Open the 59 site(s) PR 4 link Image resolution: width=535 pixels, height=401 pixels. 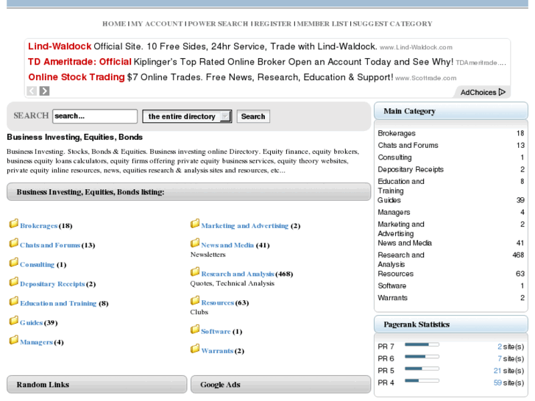pos(509,383)
